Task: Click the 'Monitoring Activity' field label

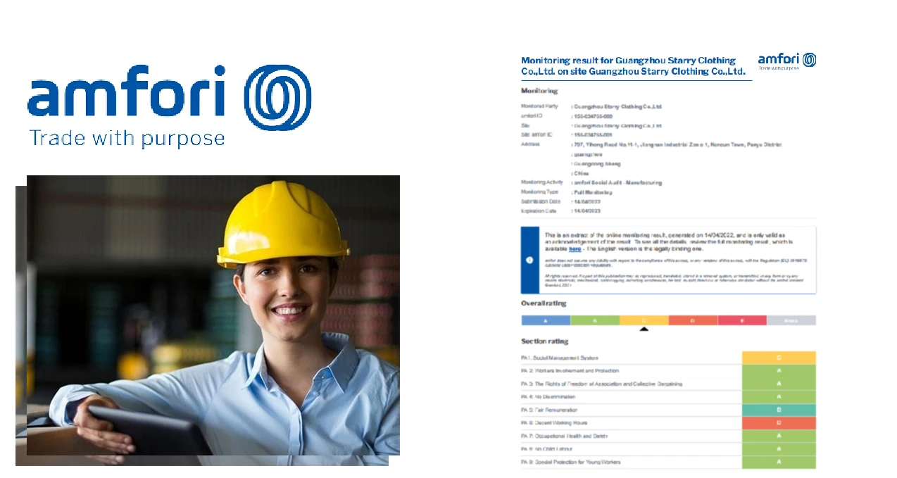Action: 542,182
